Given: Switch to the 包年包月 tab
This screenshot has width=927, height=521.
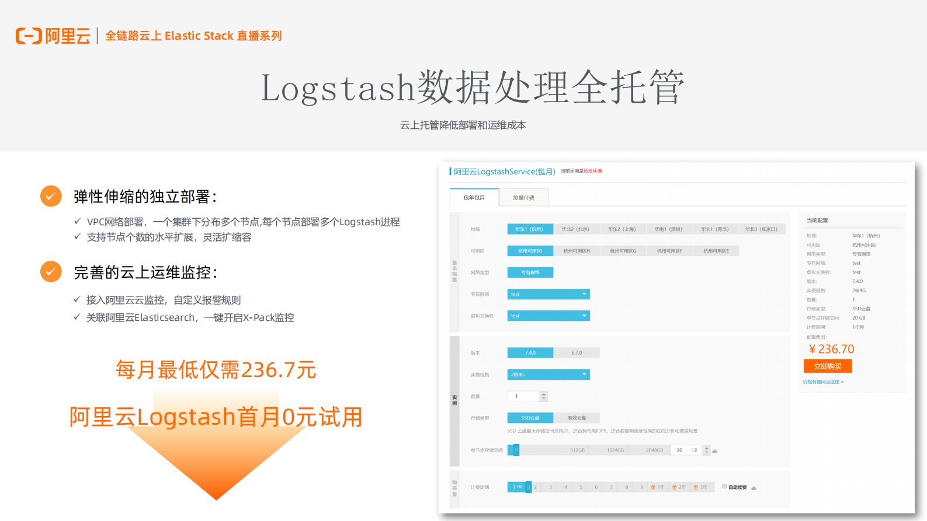Looking at the screenshot, I should click(x=474, y=198).
